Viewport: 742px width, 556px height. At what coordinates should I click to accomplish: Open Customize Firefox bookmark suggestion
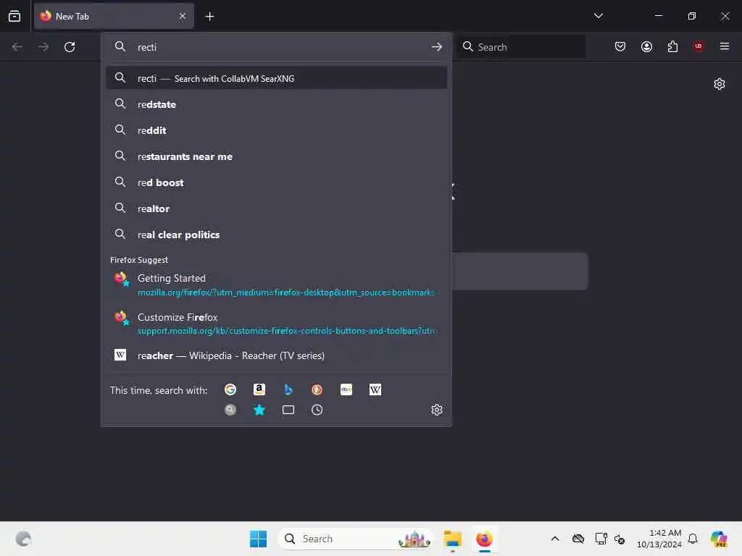point(276,324)
